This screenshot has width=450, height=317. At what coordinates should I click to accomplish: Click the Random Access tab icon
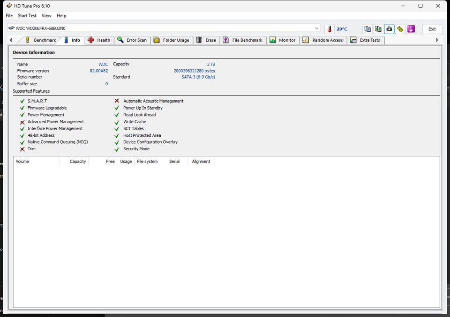(306, 40)
